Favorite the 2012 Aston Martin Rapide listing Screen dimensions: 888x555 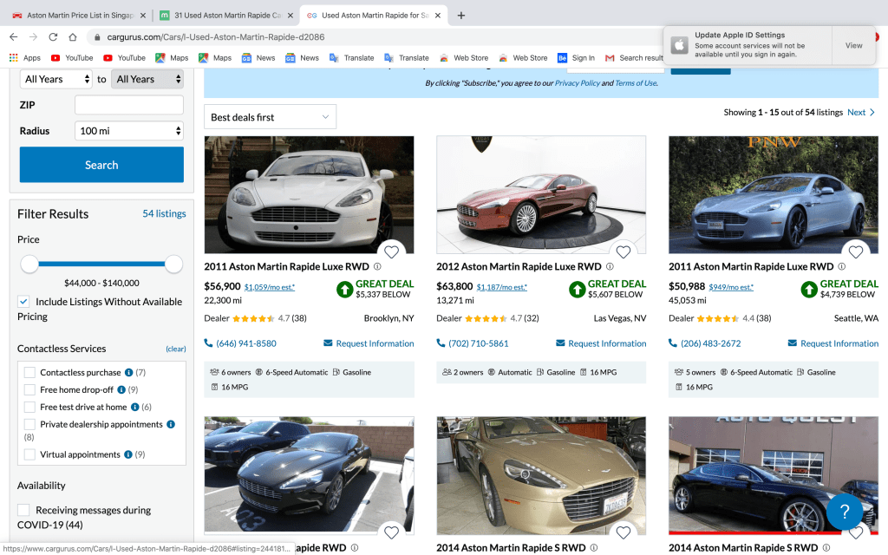click(624, 251)
